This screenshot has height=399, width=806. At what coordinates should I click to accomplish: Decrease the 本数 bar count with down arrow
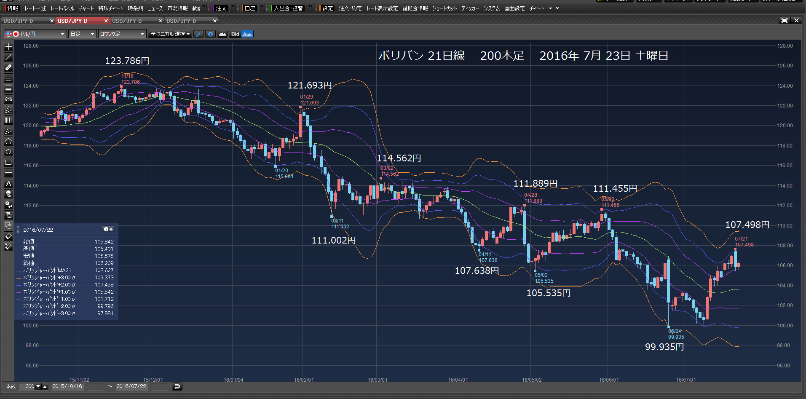point(38,386)
